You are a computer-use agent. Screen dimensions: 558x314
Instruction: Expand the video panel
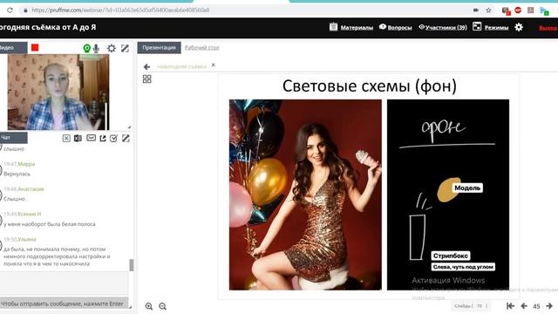point(125,48)
